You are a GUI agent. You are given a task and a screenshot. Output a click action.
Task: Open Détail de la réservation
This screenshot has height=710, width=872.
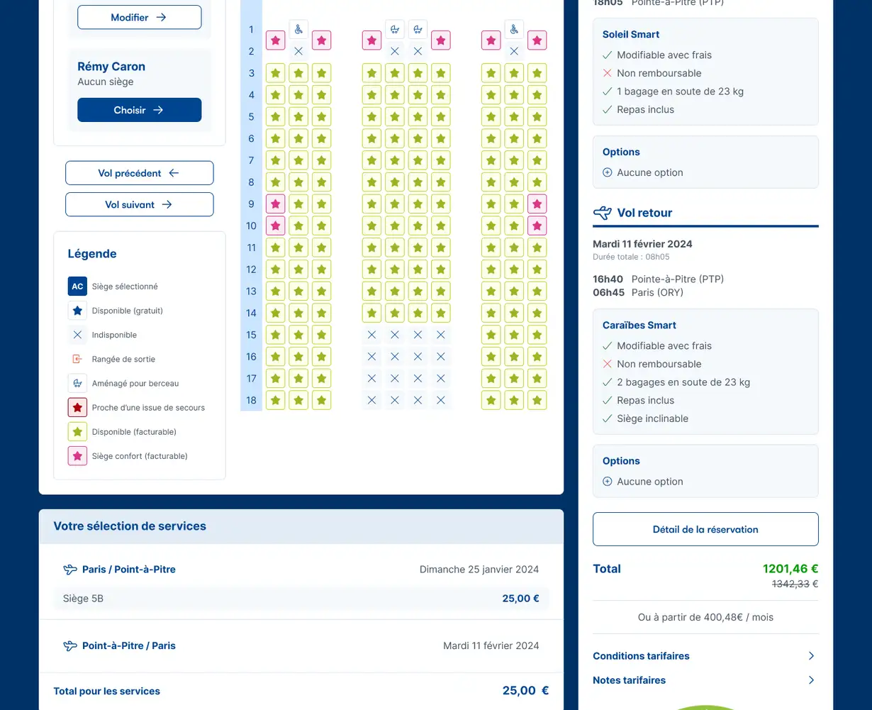point(705,529)
